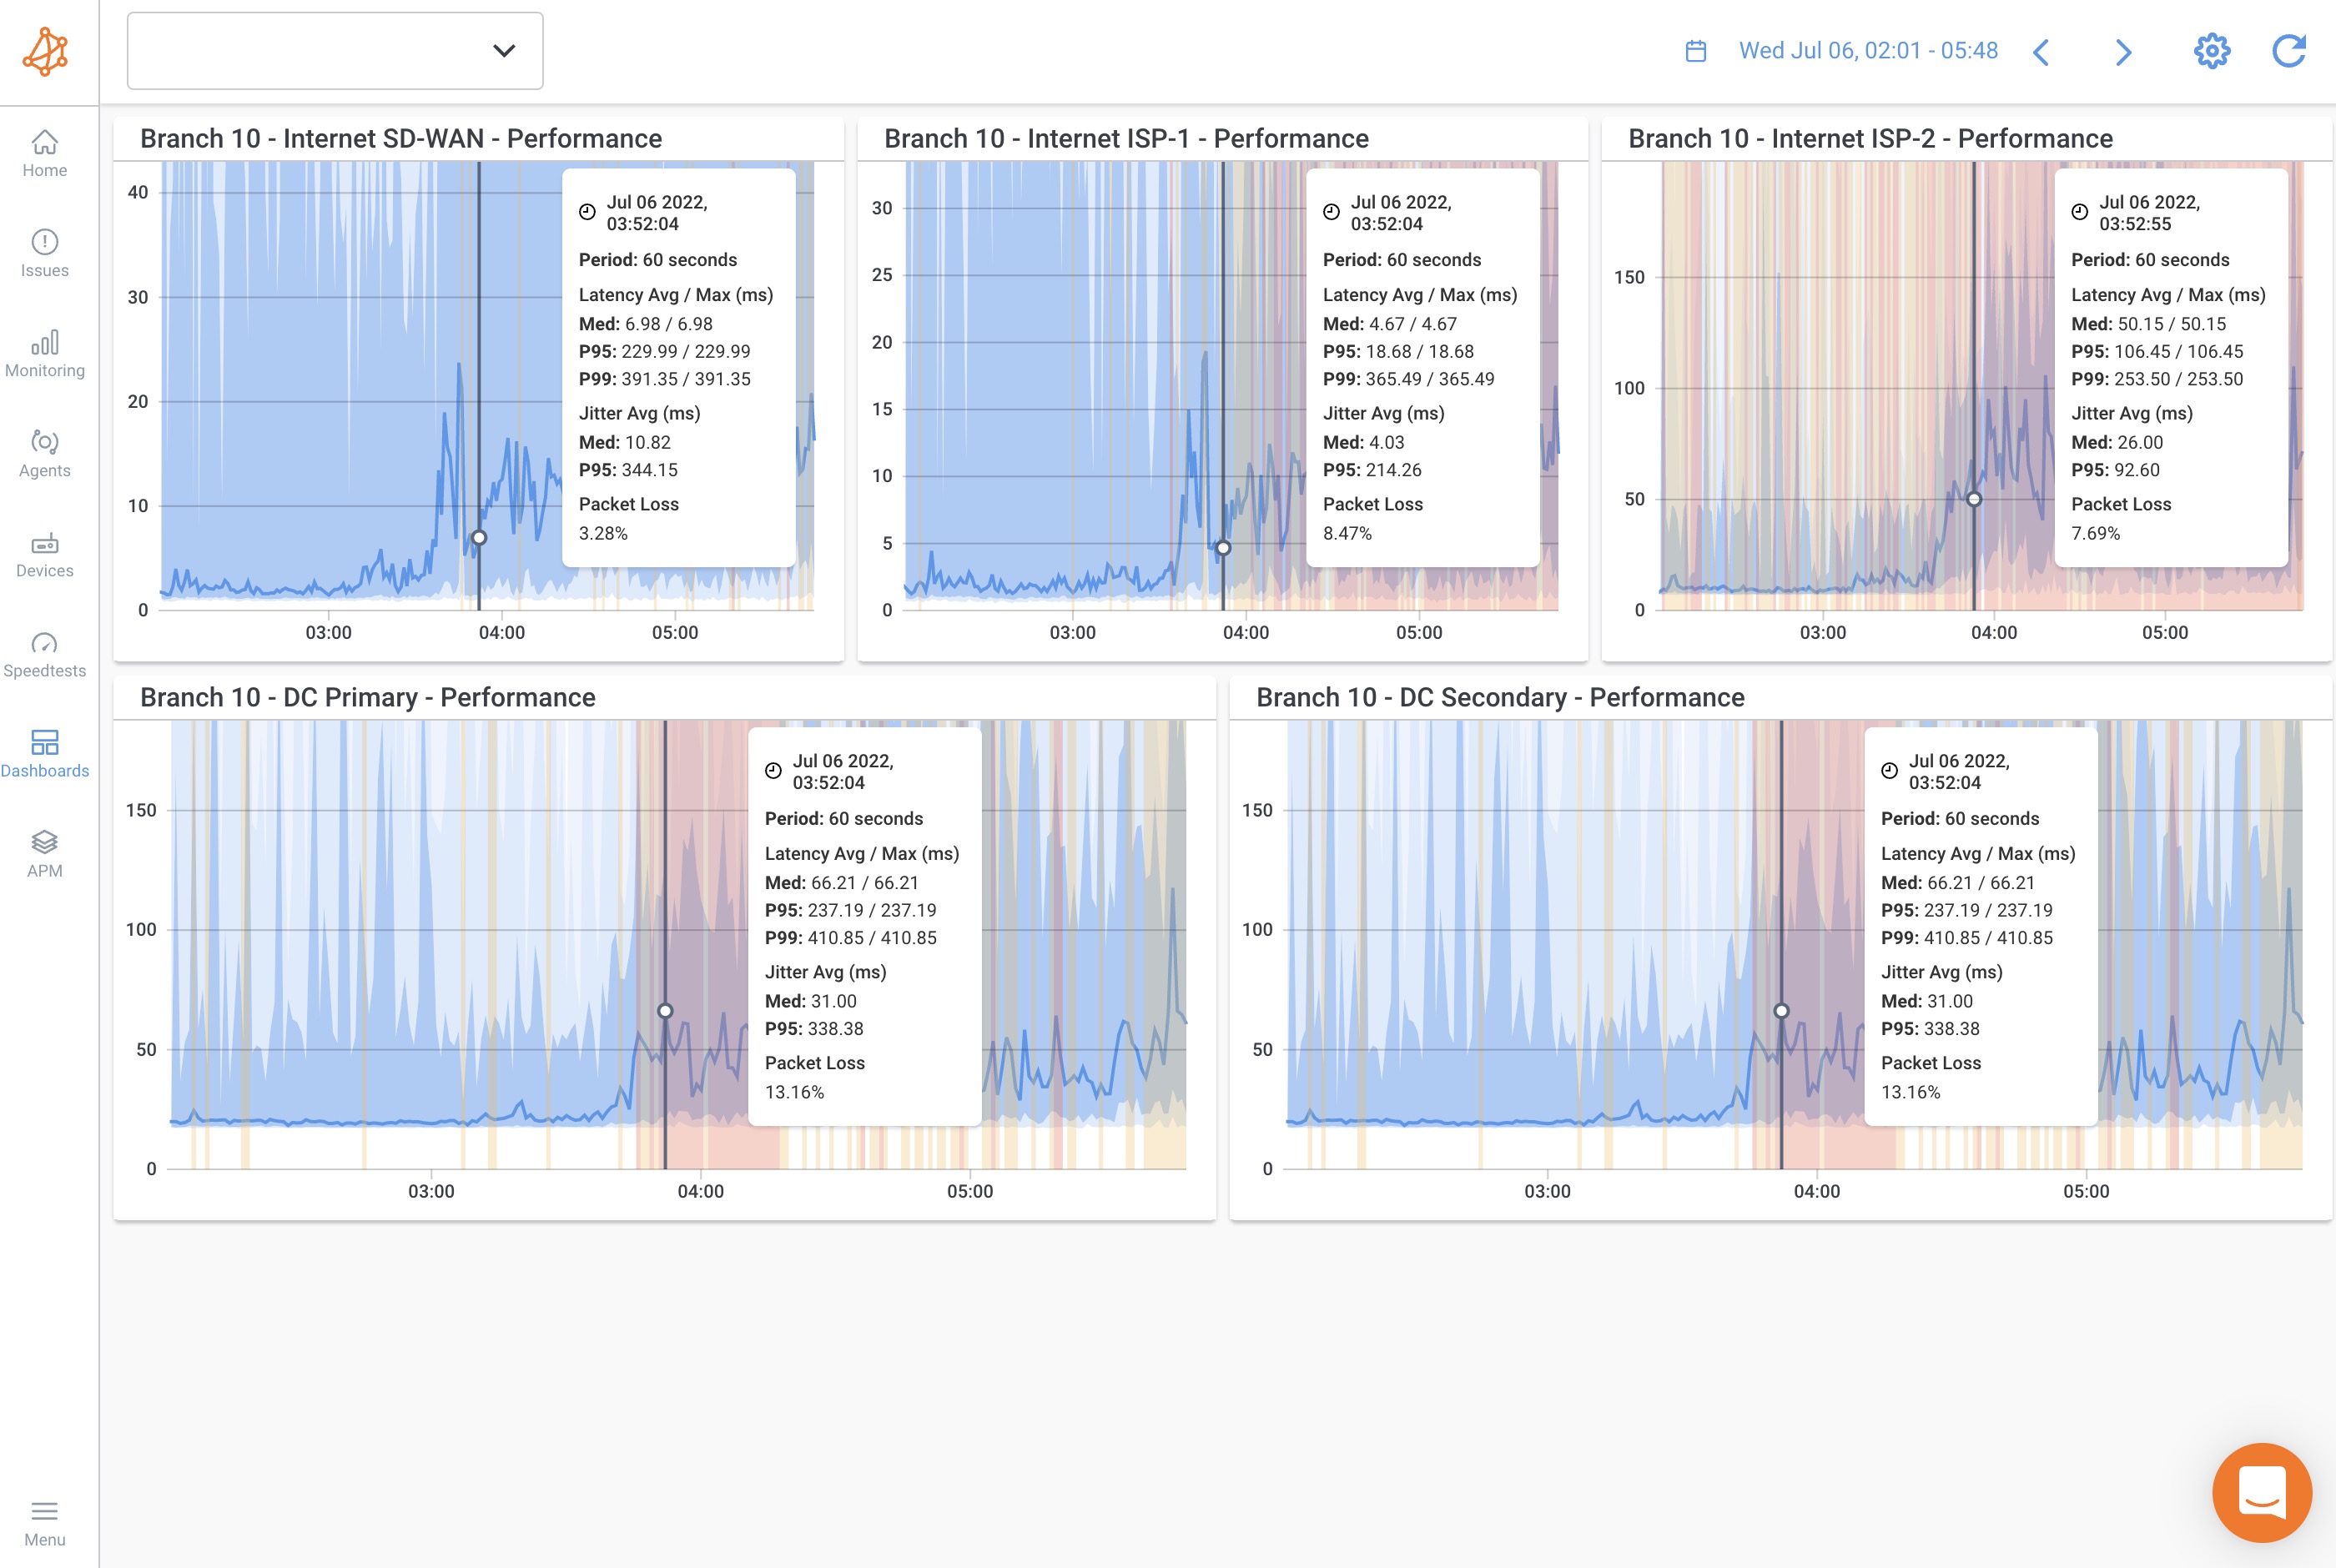Open the Devices panel
This screenshot has height=1568, width=2336.
click(44, 553)
